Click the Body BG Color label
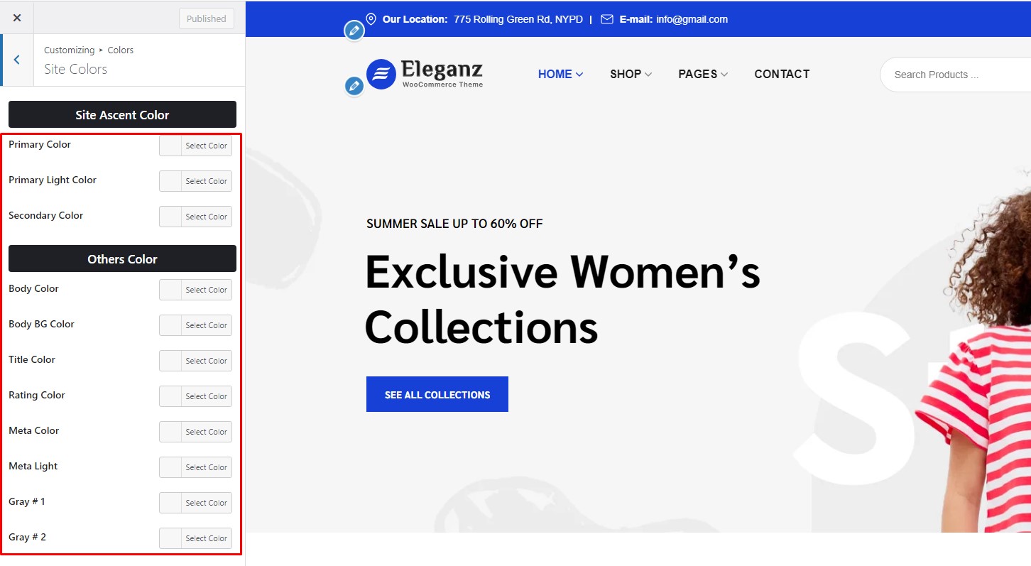Viewport: 1031px width, 566px height. point(41,324)
